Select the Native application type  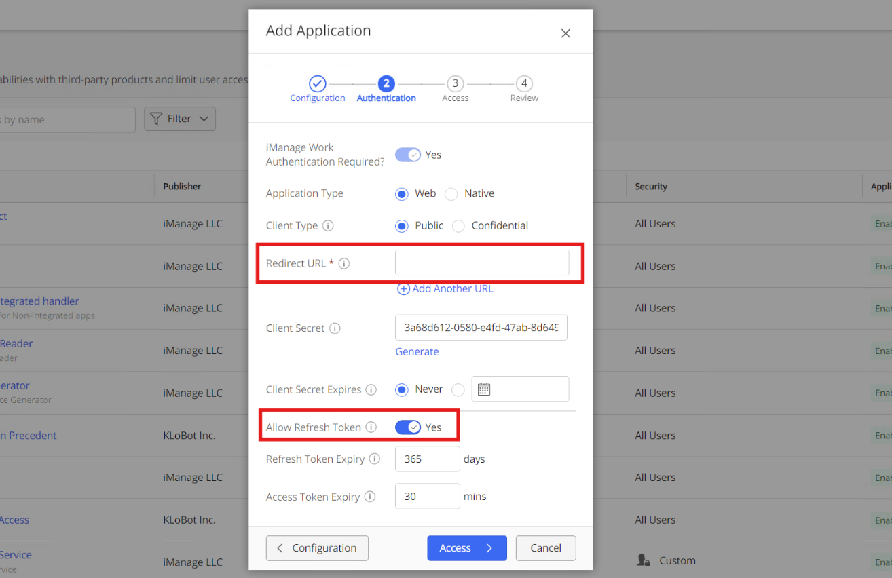click(x=451, y=194)
